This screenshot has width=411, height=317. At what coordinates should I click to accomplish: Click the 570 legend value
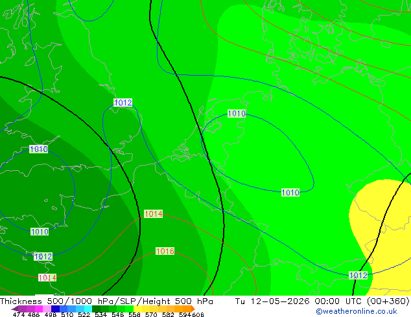click(151, 314)
